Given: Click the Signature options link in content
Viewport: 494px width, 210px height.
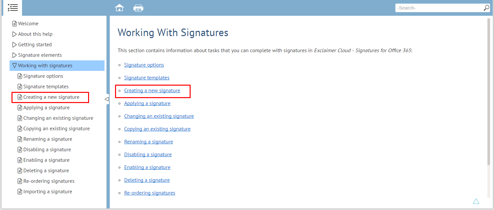Looking at the screenshot, I should (144, 65).
